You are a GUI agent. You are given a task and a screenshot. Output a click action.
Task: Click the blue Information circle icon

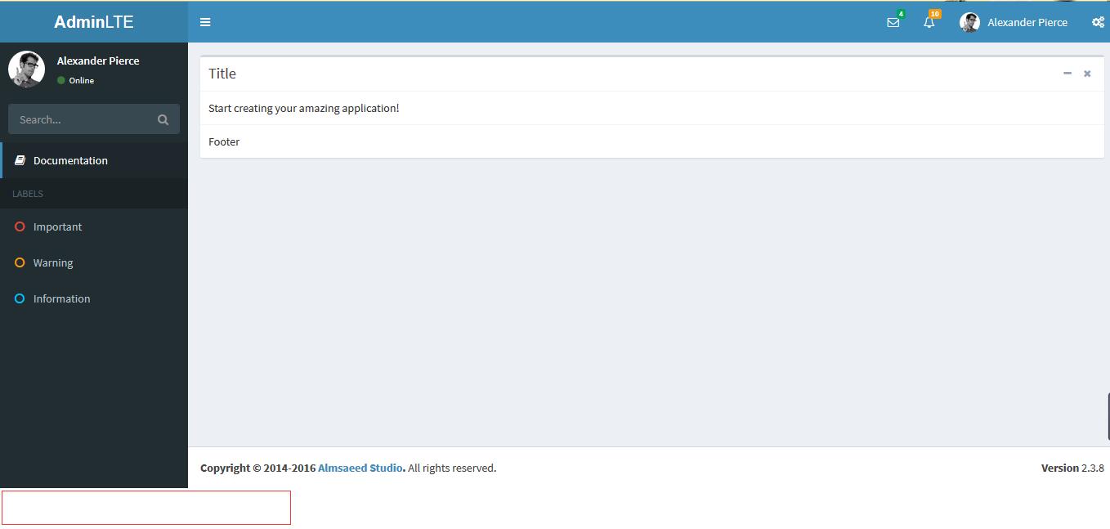click(20, 298)
